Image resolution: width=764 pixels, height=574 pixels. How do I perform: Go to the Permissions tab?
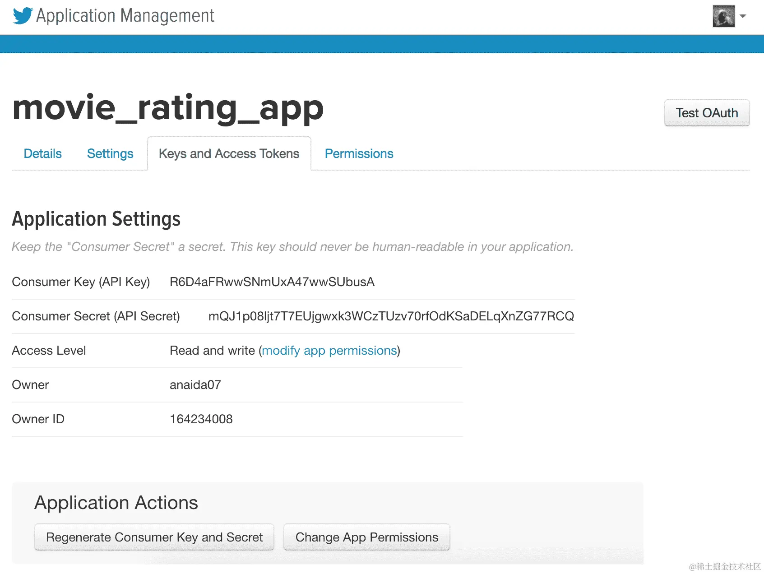[x=359, y=154]
